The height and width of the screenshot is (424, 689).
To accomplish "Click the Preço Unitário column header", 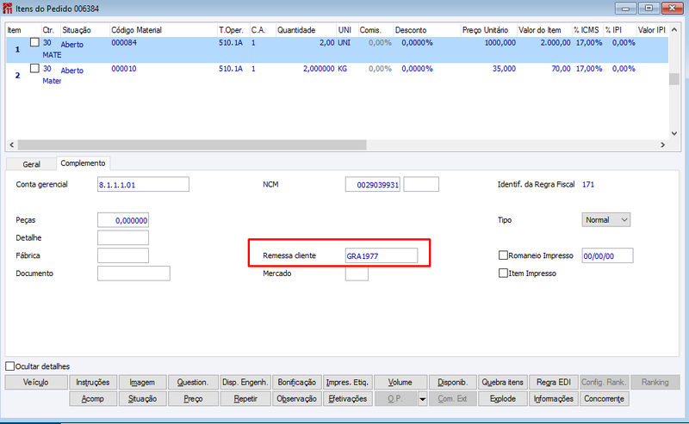I will 485,30.
